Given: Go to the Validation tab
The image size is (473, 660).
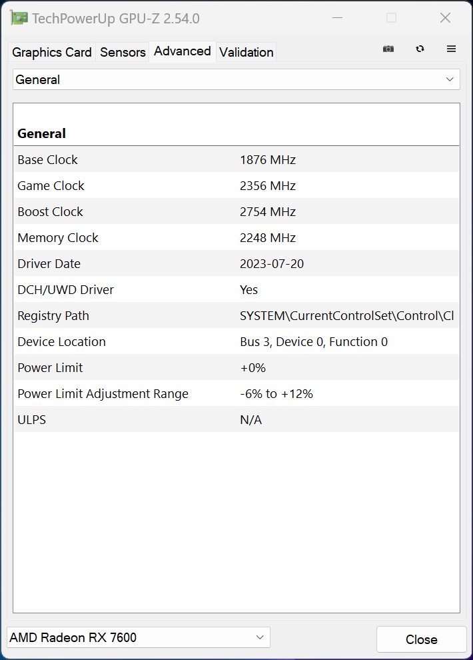Looking at the screenshot, I should (246, 52).
